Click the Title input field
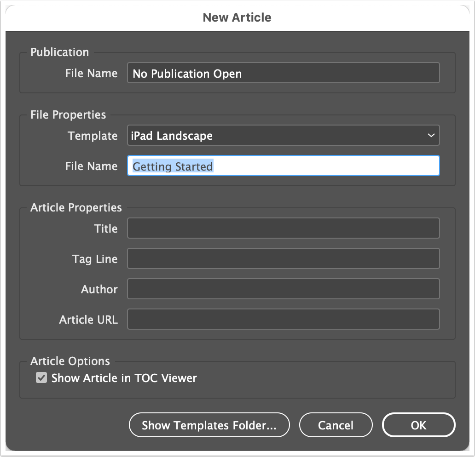The width and height of the screenshot is (475, 457). click(283, 228)
